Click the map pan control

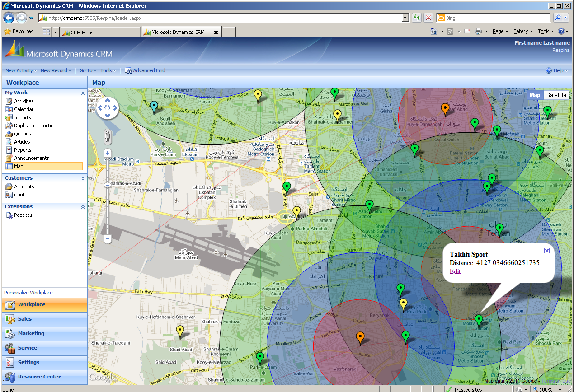click(108, 108)
